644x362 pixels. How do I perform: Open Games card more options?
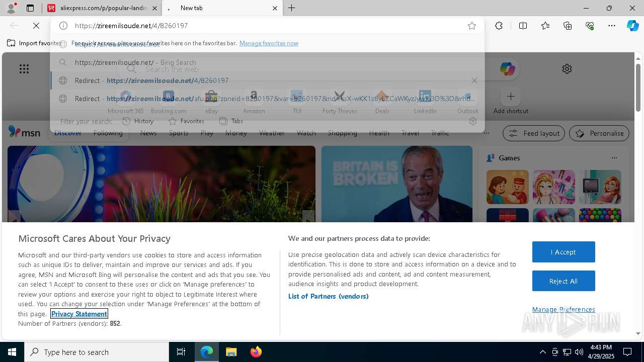[614, 158]
